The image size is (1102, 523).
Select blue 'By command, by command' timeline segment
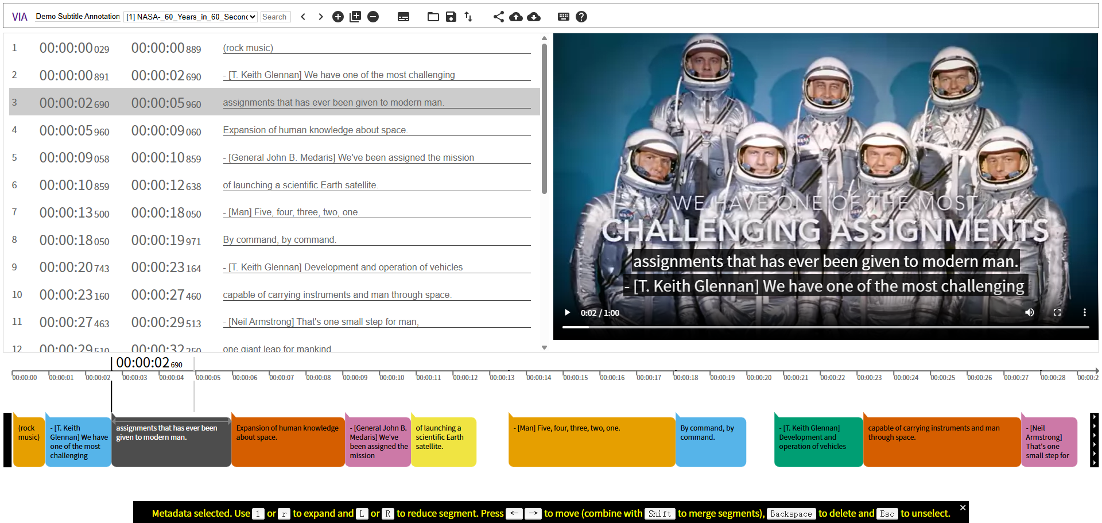point(711,441)
